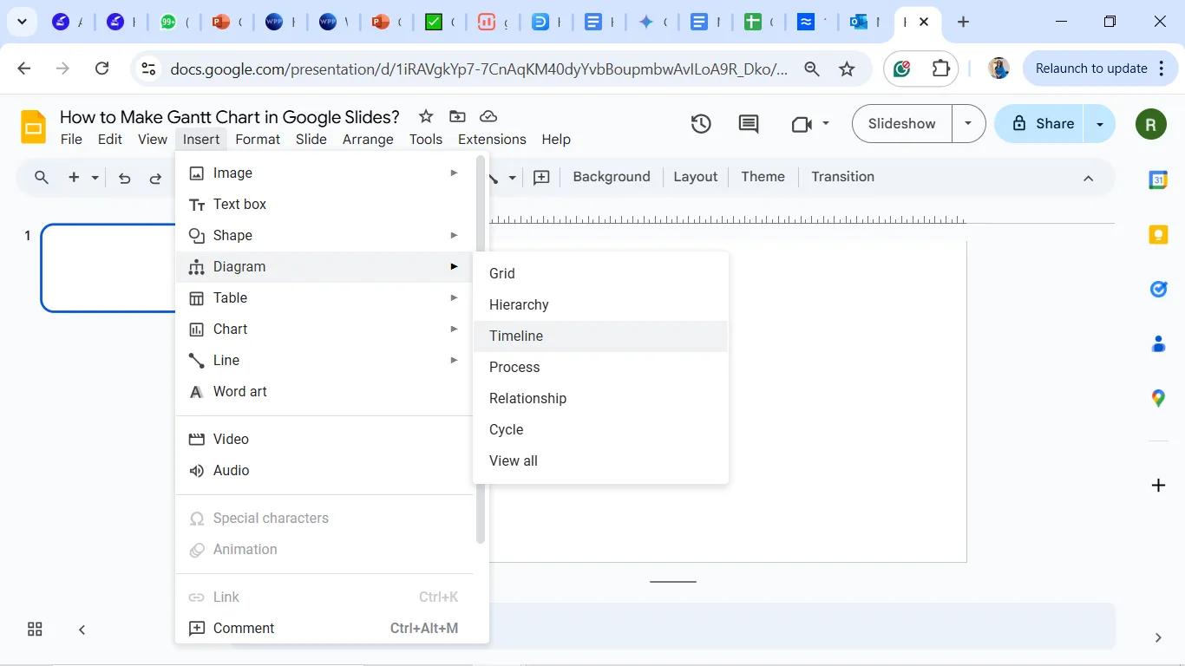Choose Hierarchy diagram option
The image size is (1185, 666).
[x=600, y=305]
